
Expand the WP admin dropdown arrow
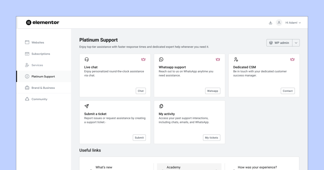click(296, 43)
